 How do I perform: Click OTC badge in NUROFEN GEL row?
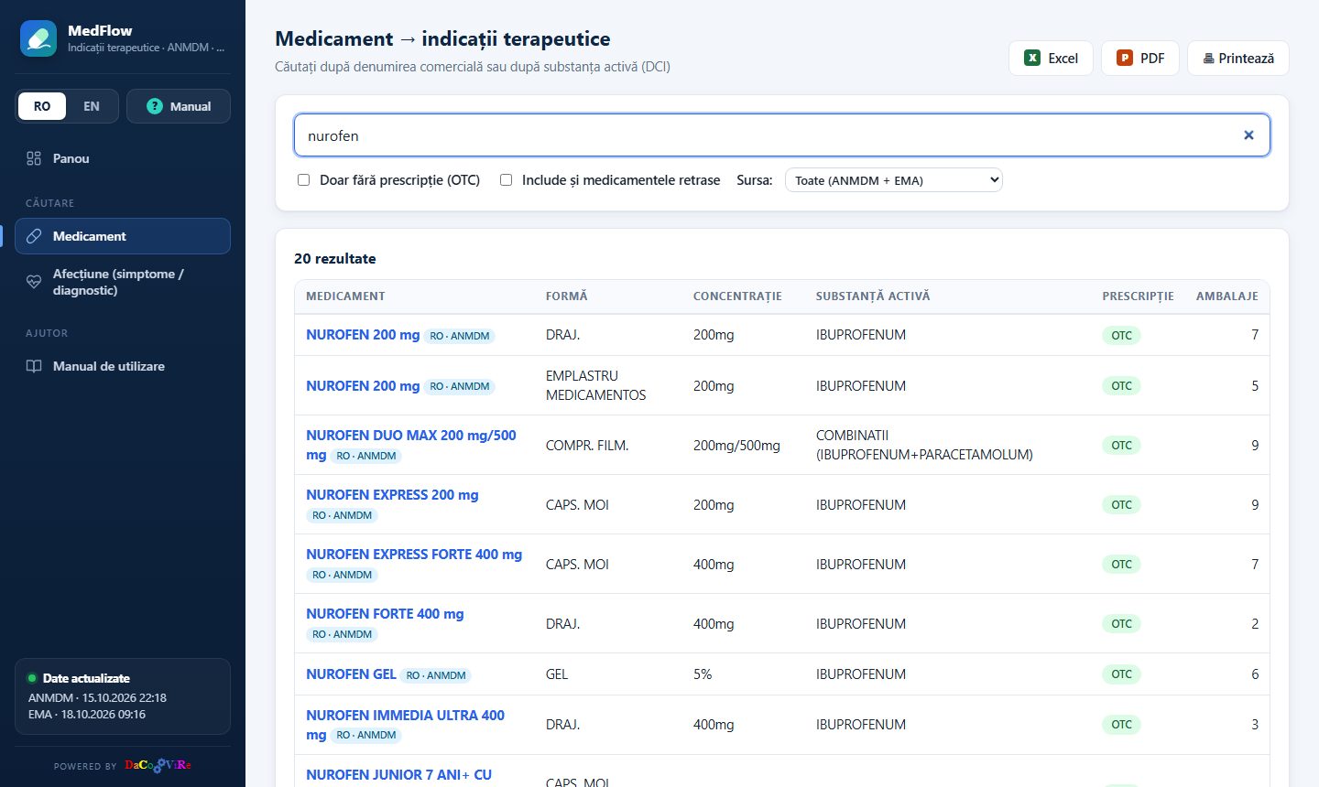point(1121,674)
